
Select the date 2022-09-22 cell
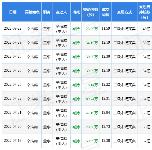point(13,28)
